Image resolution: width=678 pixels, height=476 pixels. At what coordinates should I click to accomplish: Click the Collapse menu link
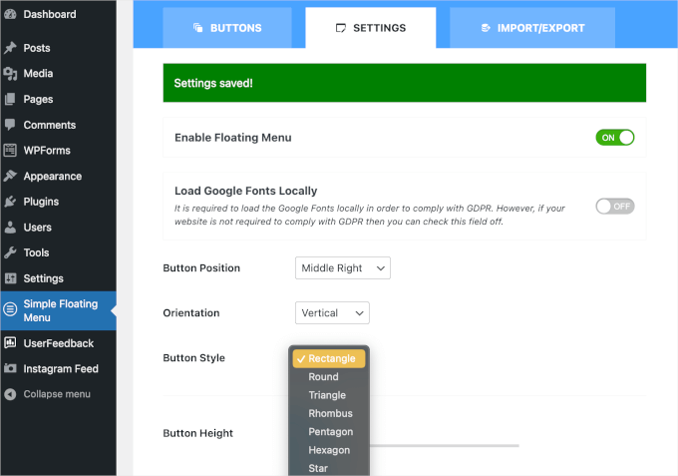[x=58, y=394]
